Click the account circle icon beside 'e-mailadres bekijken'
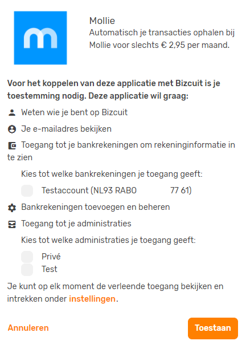The width and height of the screenshot is (250, 353). coord(12,129)
